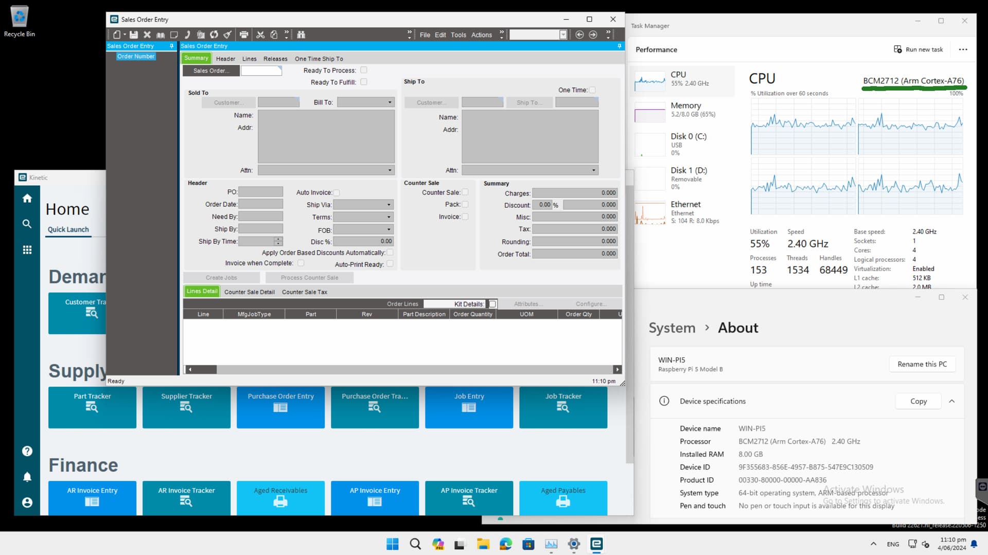Save the sales order with the floppy icon
Viewport: 988px width, 555px height.
point(134,34)
